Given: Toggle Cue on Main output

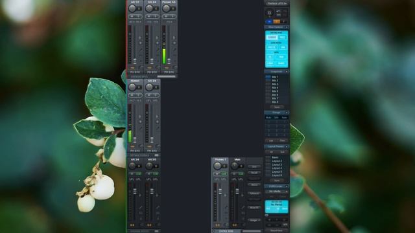Looking at the screenshot, I should click(x=241, y=174).
